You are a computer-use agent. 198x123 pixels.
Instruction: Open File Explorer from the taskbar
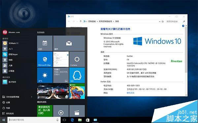[80, 120]
